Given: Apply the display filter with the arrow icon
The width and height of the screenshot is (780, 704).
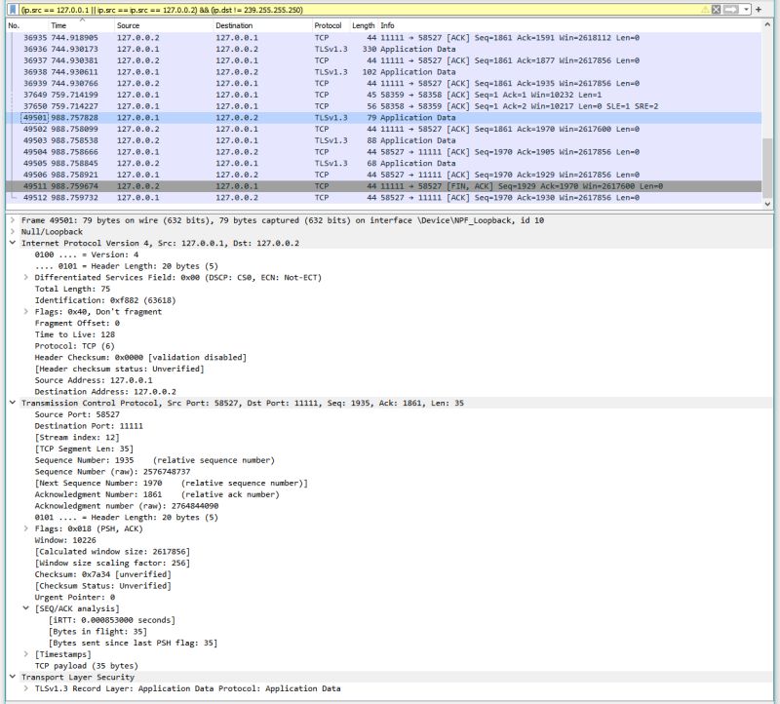Looking at the screenshot, I should (x=730, y=9).
